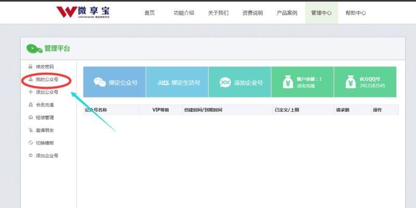
Task: Click the green 添加企业号 tile label
Action: click(x=249, y=83)
